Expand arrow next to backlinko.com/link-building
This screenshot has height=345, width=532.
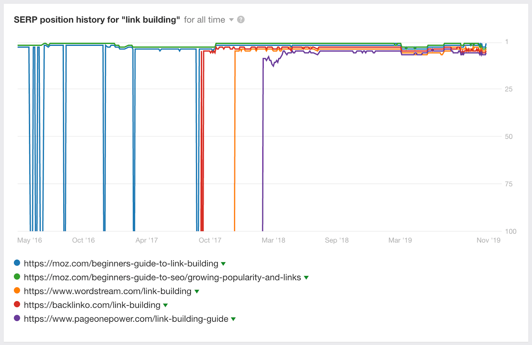click(166, 305)
